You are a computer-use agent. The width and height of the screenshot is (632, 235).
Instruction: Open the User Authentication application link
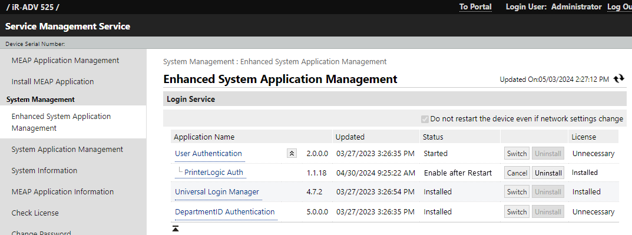coord(209,153)
